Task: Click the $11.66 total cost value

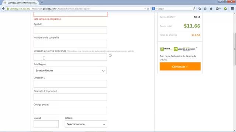Action: tap(192, 26)
